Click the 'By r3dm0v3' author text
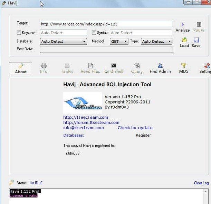The width and height of the screenshot is (211, 204). (x=117, y=107)
